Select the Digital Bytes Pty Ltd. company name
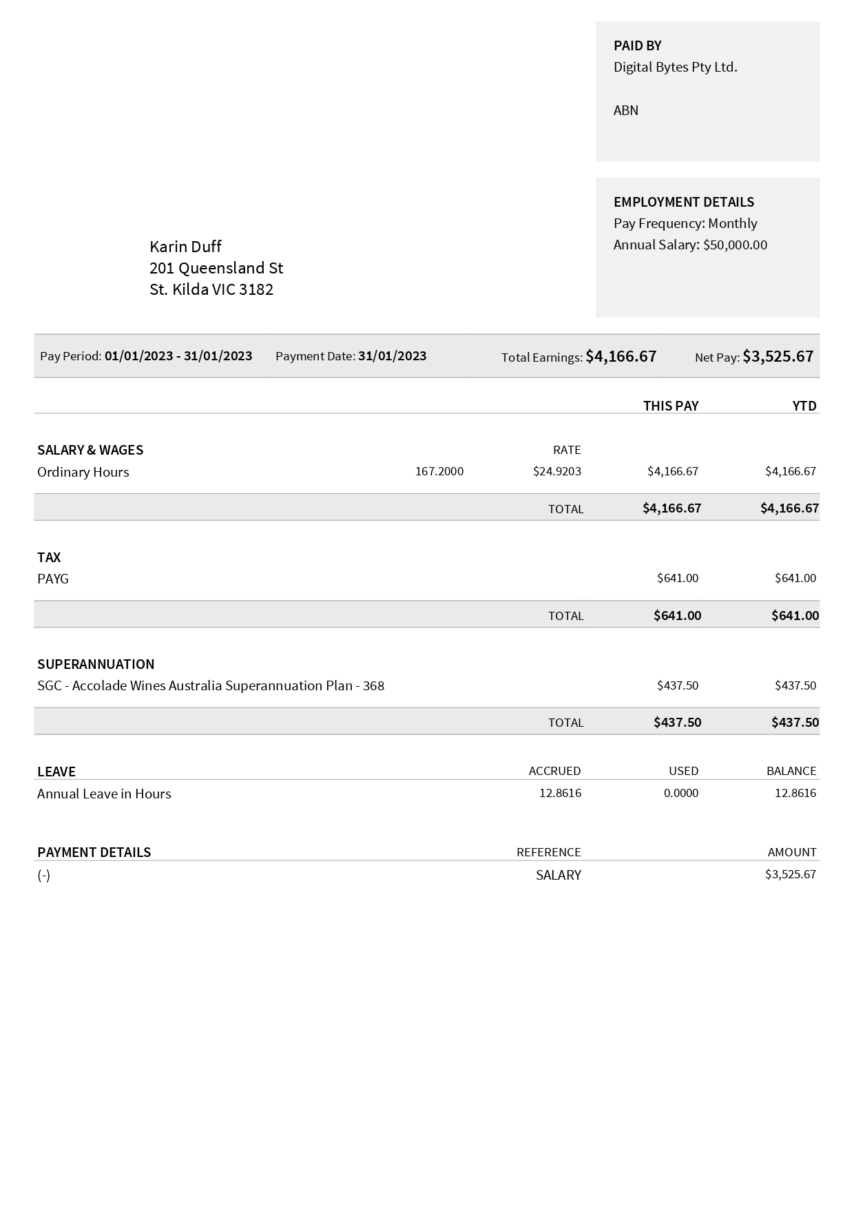 click(675, 67)
